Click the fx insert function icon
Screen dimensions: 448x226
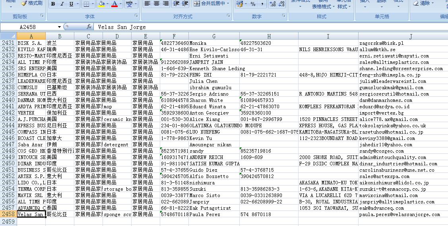89,27
